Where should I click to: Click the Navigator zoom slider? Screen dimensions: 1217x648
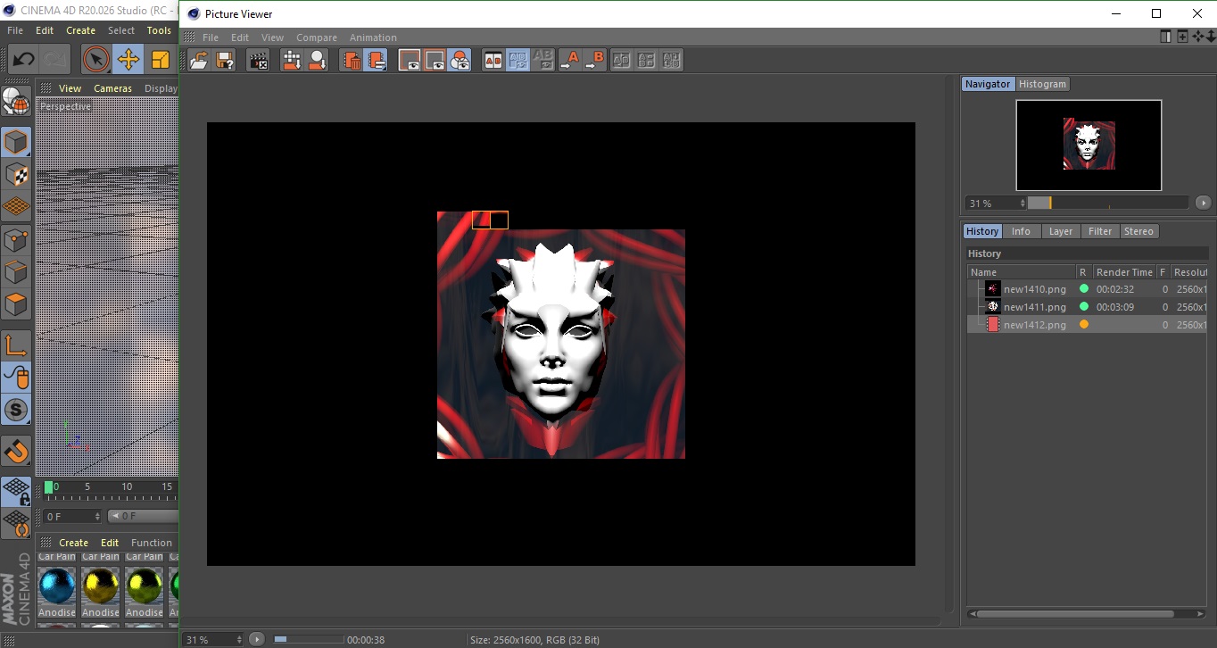pyautogui.click(x=1107, y=204)
